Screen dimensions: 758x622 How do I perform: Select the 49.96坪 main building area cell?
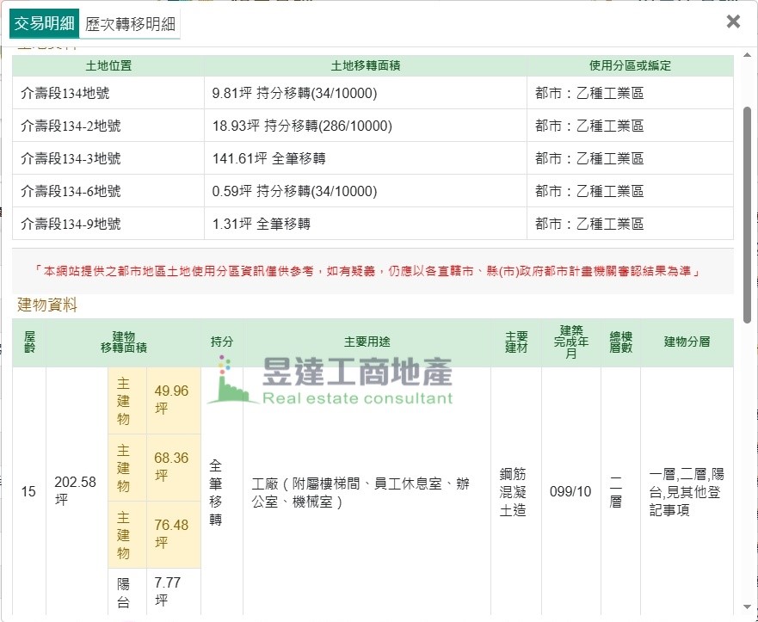171,400
